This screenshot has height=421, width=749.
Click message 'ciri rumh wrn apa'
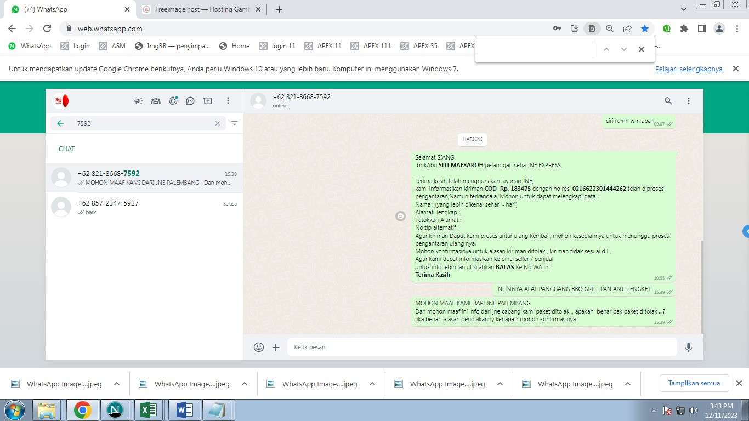(639, 122)
